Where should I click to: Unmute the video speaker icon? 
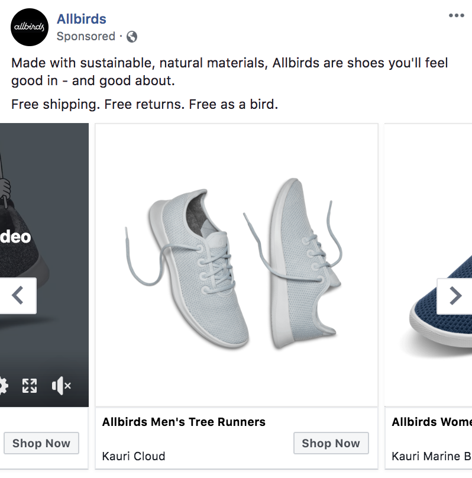coord(60,386)
